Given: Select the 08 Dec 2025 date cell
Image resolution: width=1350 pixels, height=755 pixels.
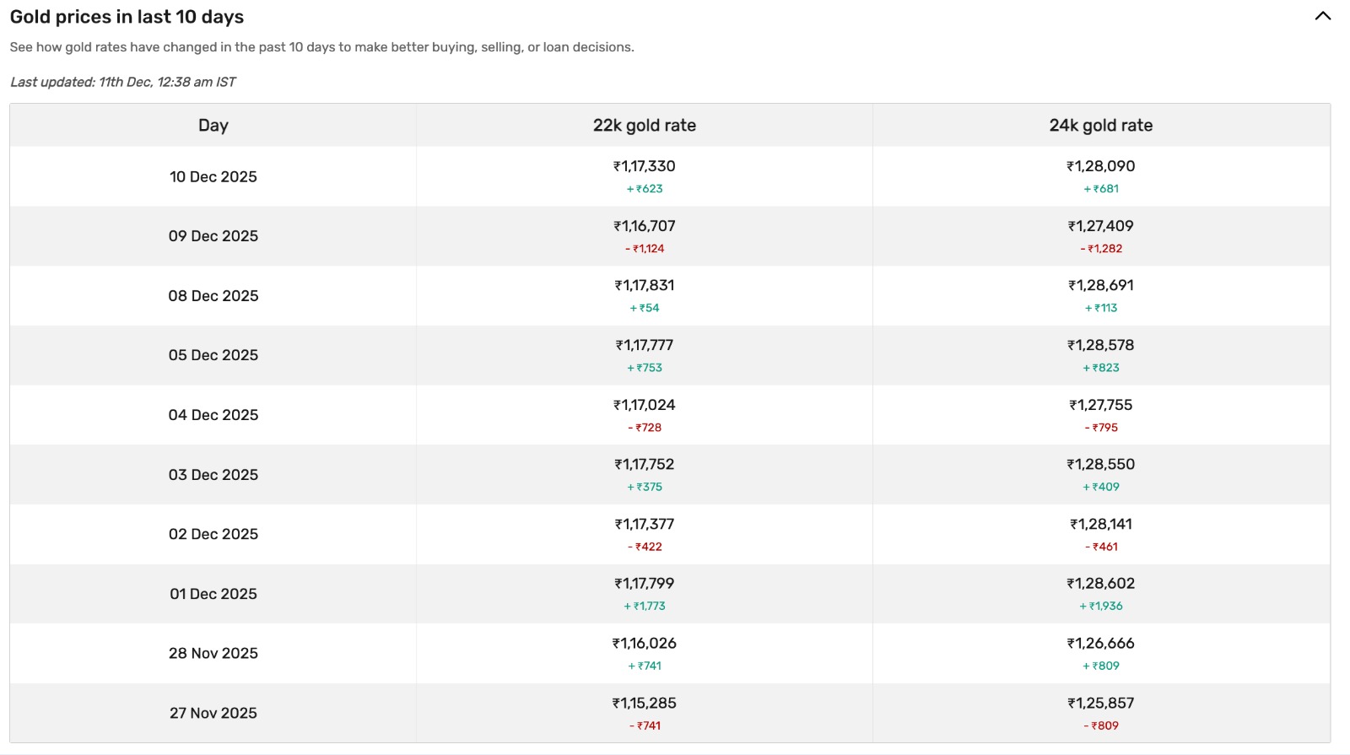Looking at the screenshot, I should pos(213,296).
